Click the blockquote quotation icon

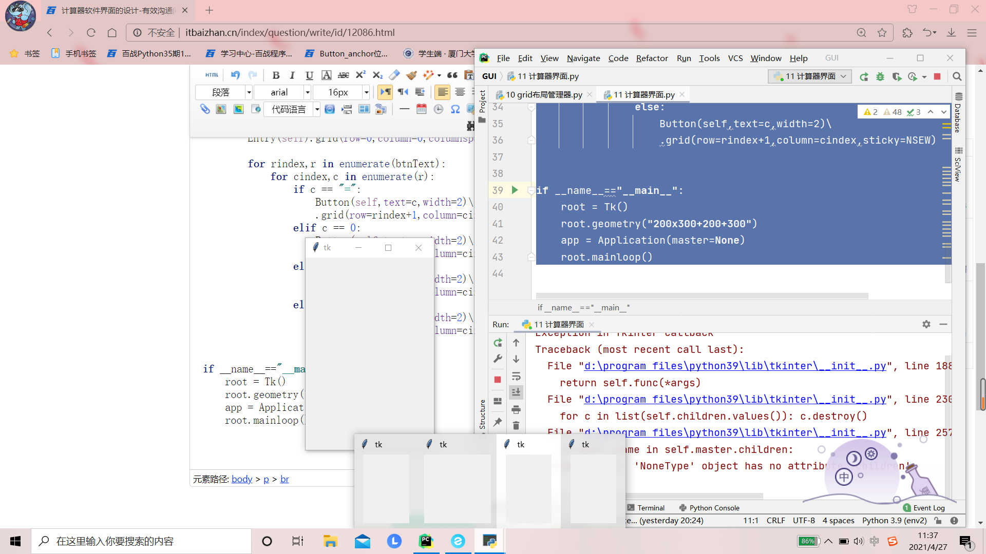[452, 75]
